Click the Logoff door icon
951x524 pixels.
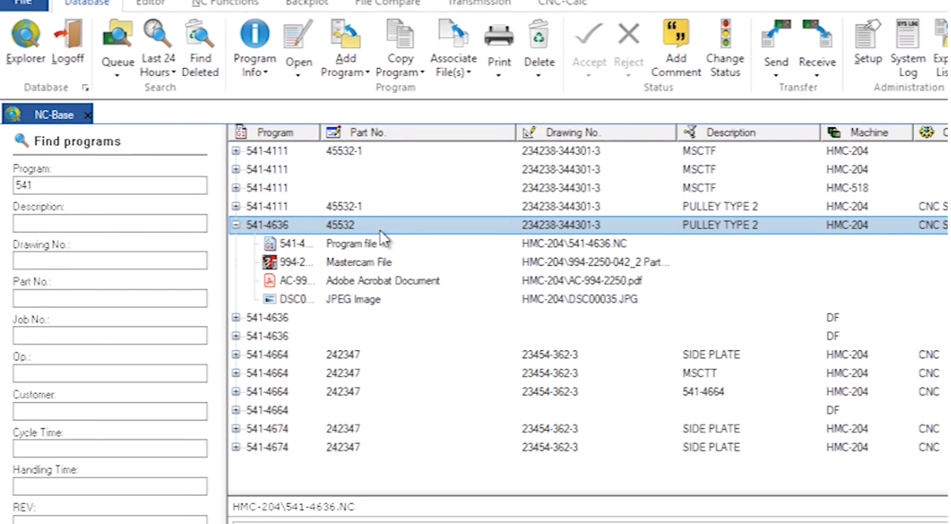click(68, 36)
